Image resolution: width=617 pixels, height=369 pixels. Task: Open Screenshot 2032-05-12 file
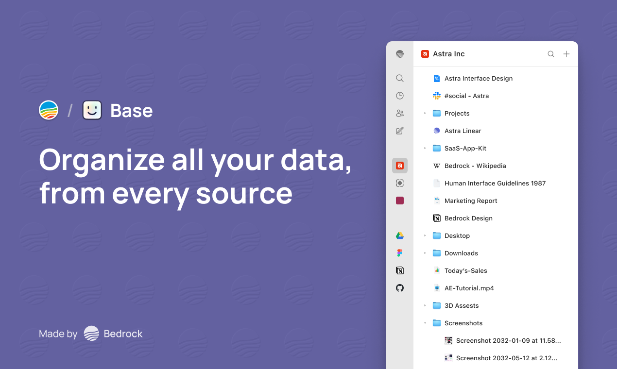(x=496, y=358)
